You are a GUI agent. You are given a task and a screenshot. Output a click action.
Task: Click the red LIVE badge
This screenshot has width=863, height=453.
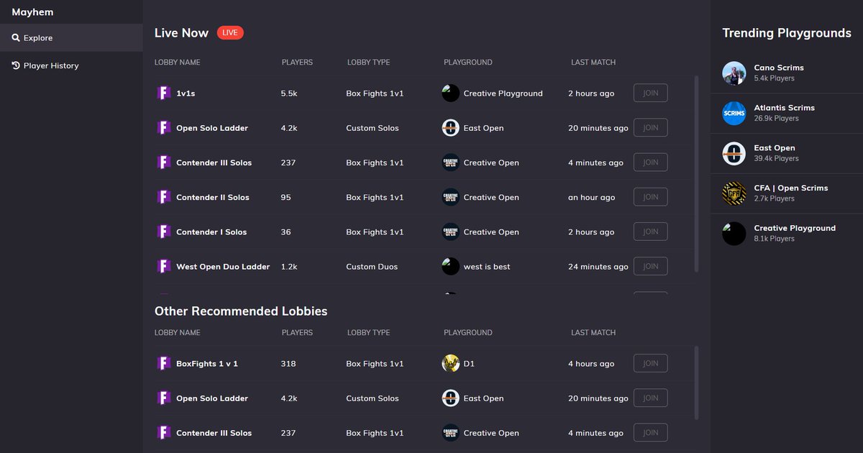coord(229,32)
